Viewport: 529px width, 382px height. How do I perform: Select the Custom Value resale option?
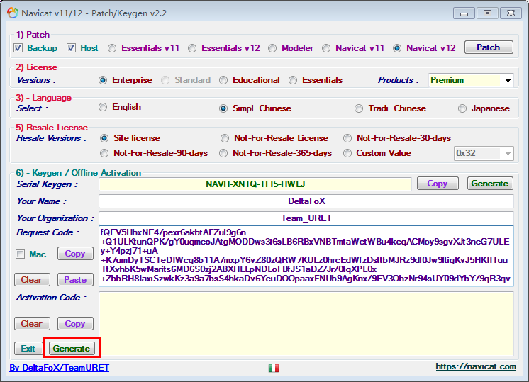pyautogui.click(x=347, y=153)
